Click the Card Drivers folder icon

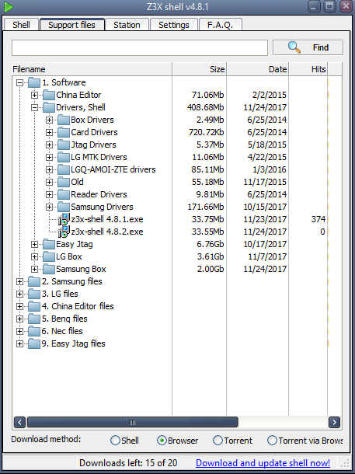[63, 132]
